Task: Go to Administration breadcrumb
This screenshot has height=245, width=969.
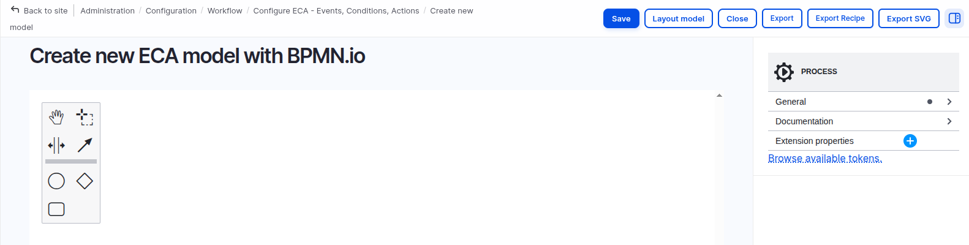Action: click(107, 11)
